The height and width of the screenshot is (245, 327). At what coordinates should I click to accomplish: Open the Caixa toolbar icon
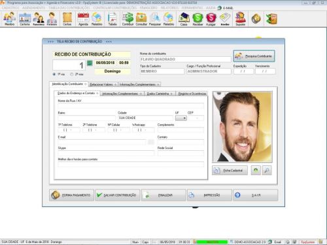(x=184, y=19)
